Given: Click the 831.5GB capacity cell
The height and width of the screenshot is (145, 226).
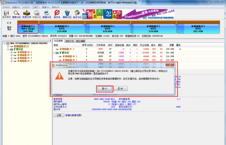Looking at the screenshot, I should 170,53.
